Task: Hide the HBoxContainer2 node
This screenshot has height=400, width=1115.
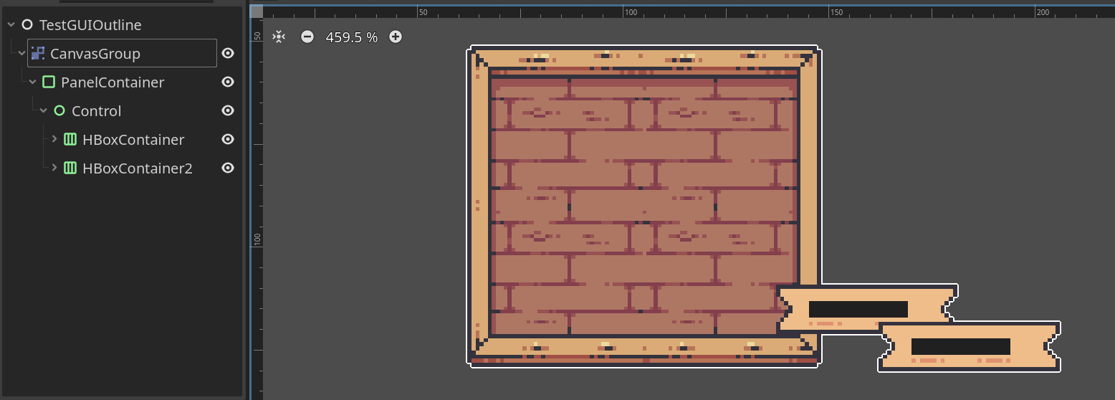Action: (x=228, y=168)
